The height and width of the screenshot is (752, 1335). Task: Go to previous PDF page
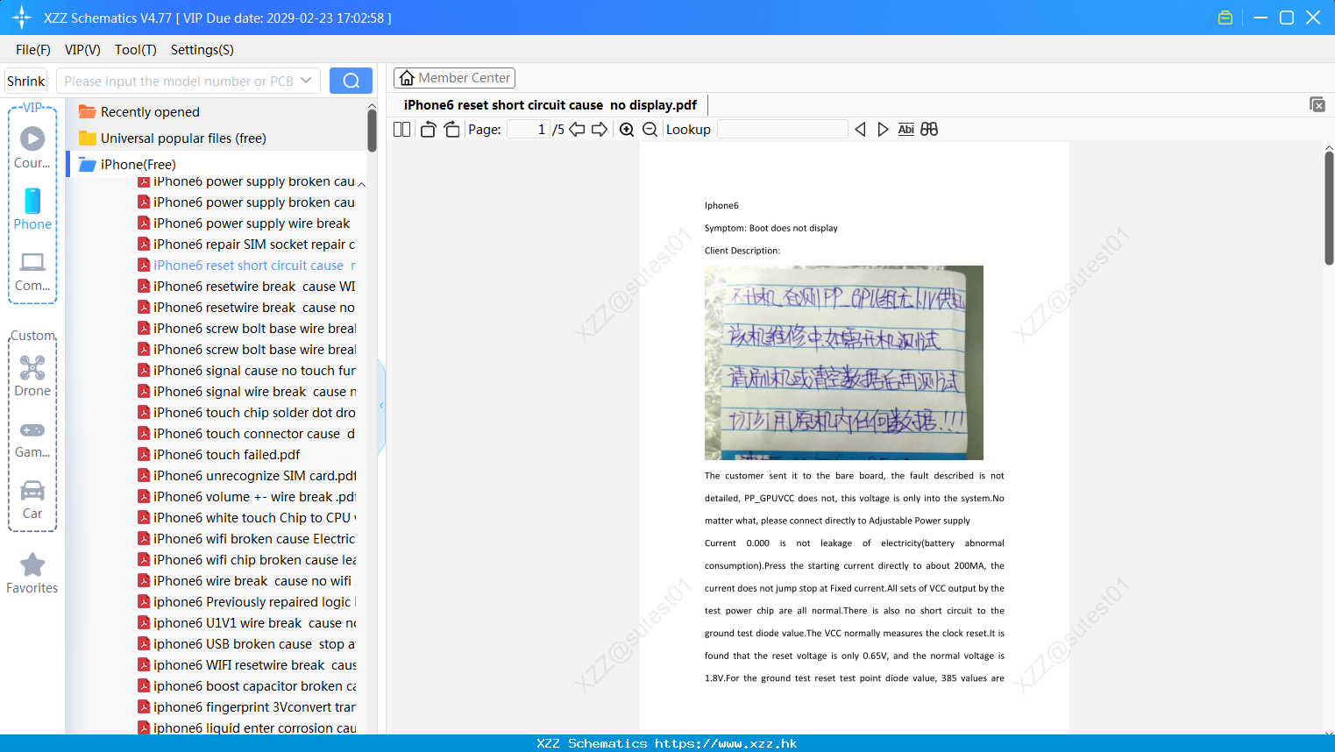point(577,130)
